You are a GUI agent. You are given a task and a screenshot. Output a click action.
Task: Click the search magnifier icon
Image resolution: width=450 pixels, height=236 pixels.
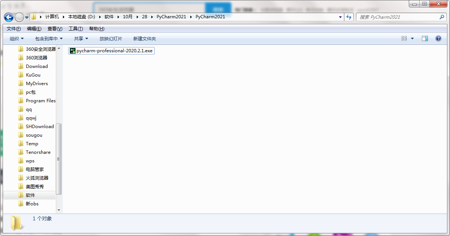tap(442, 17)
